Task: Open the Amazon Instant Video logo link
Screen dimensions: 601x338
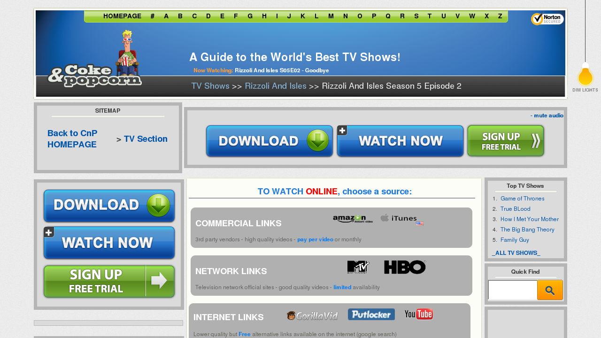Action: coord(353,219)
